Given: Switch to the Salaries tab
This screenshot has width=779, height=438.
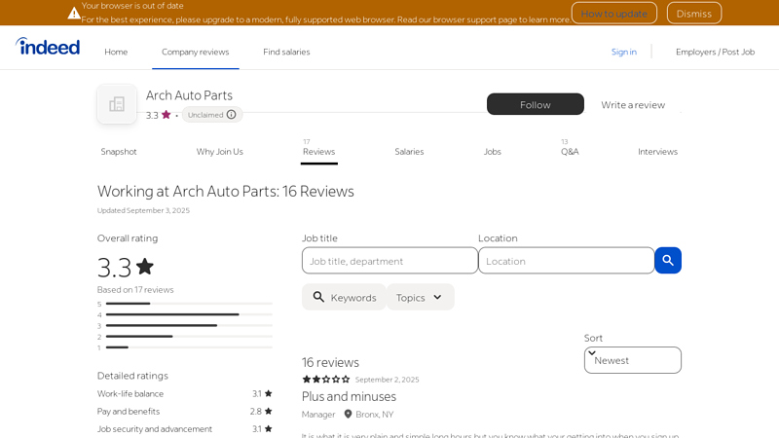Looking at the screenshot, I should (409, 152).
